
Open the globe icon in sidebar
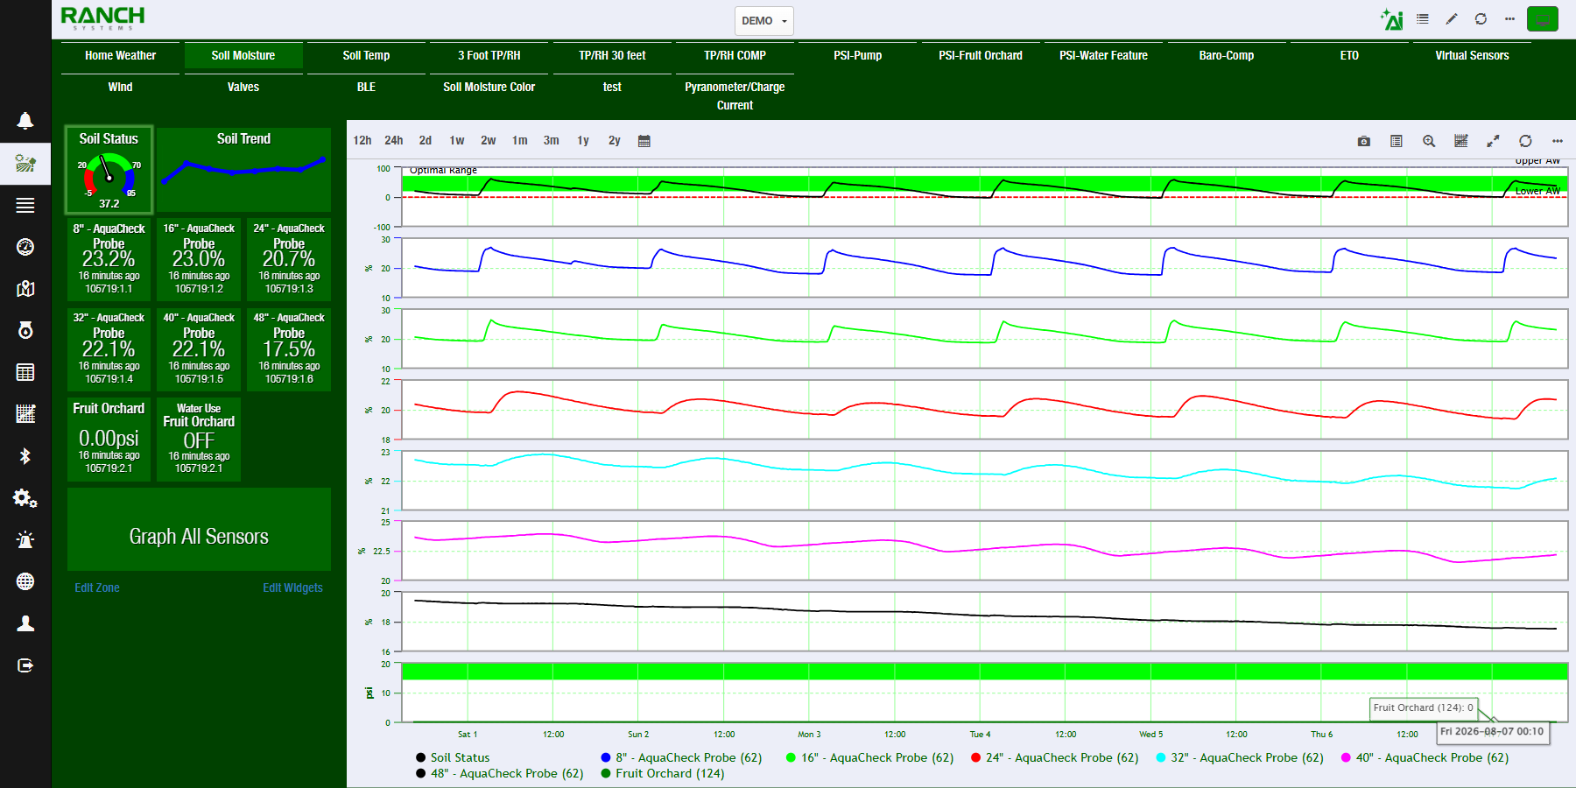(25, 581)
